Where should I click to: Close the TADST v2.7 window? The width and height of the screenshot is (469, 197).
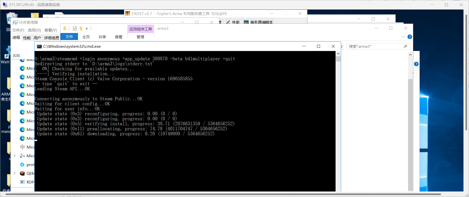(300, 13)
